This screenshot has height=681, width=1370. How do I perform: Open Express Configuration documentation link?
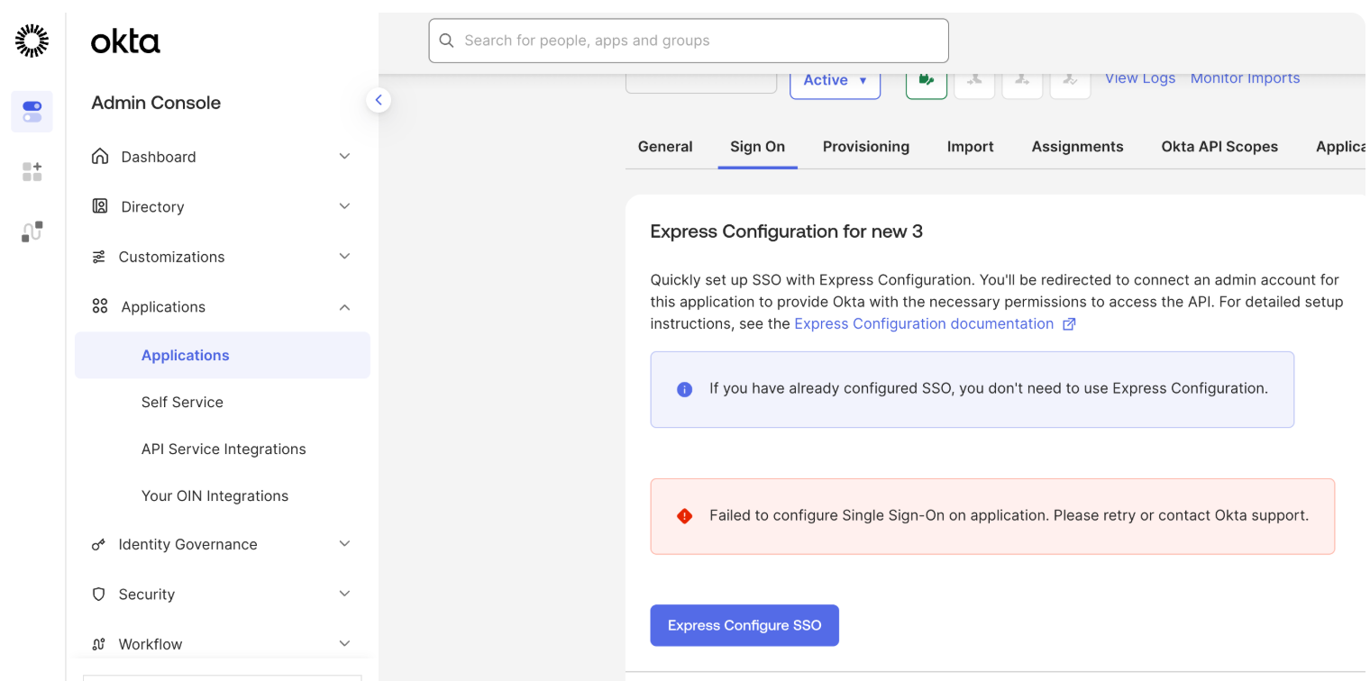(x=924, y=323)
